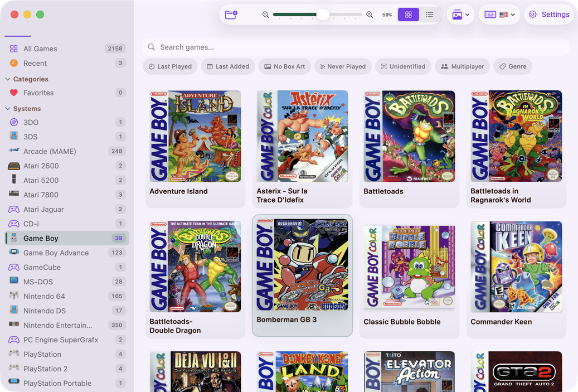Click the All Games count 2158
The image size is (578, 392).
115,49
